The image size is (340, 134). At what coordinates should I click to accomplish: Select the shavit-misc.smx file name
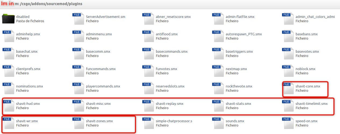click(98, 104)
